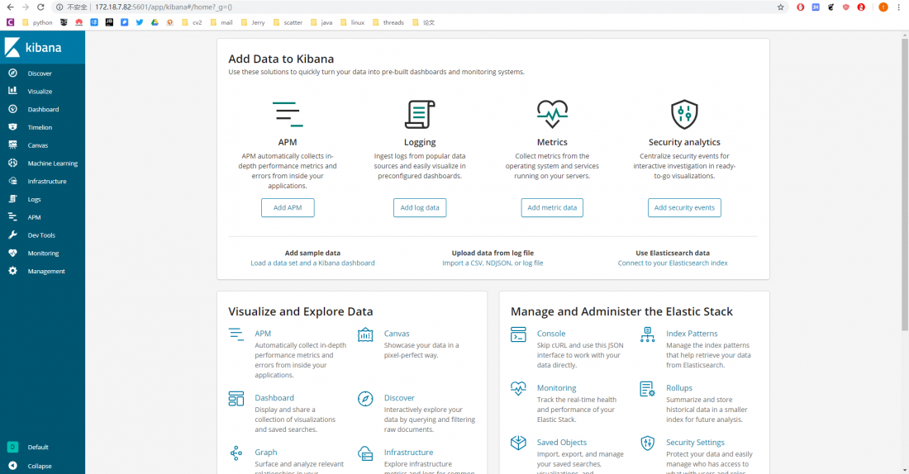Click the Rollups icon
Image resolution: width=909 pixels, height=474 pixels.
(648, 389)
